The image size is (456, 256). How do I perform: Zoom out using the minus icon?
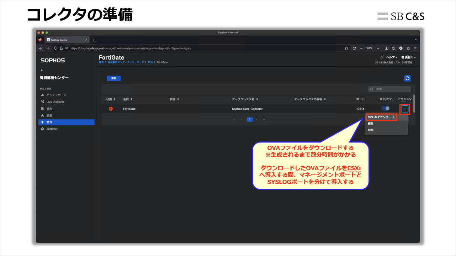(361, 48)
